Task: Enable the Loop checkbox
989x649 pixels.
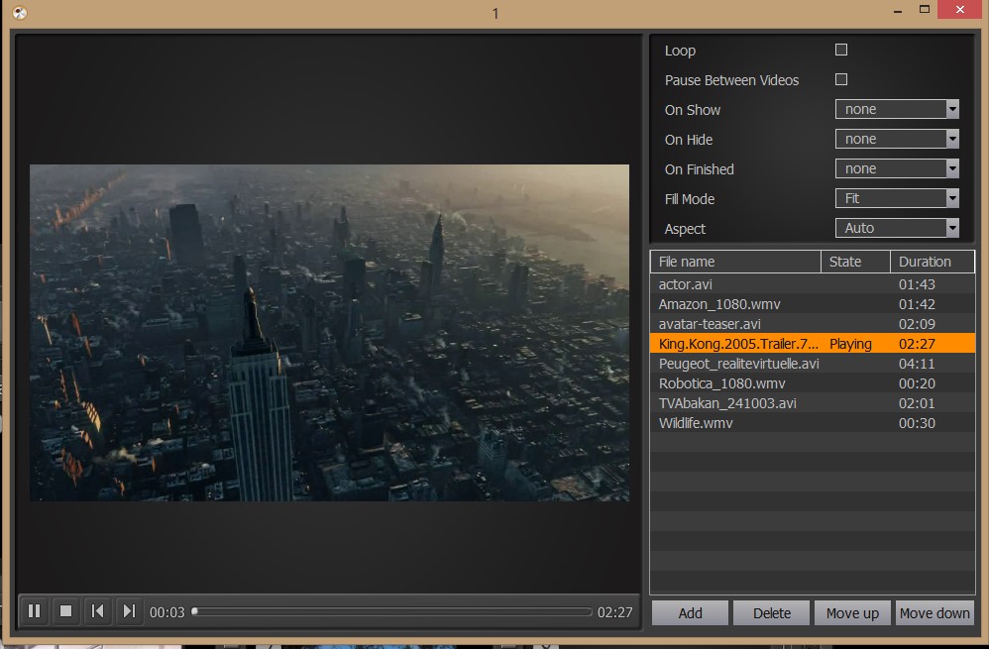Action: (840, 50)
